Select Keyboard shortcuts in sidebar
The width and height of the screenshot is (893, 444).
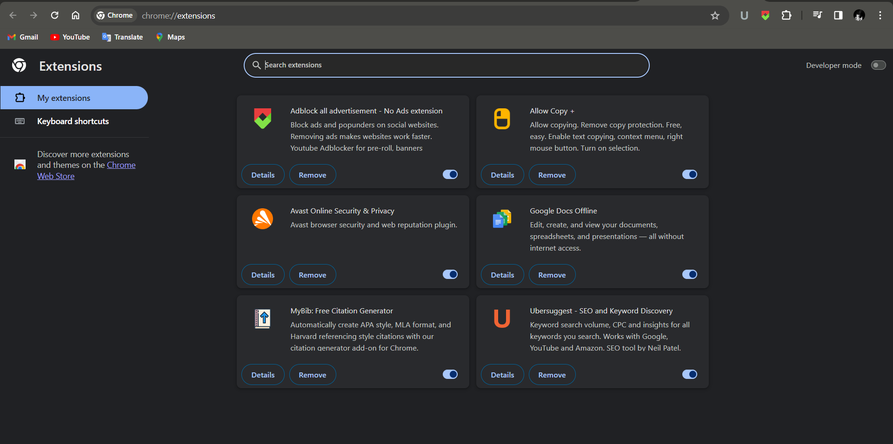coord(73,121)
